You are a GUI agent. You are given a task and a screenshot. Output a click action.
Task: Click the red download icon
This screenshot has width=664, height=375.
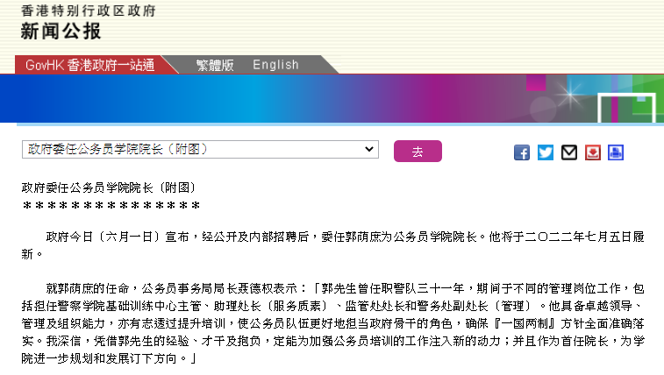pos(592,152)
